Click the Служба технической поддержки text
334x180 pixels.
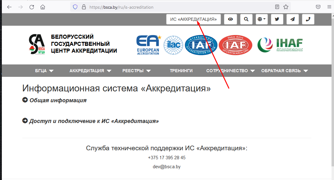[x=167, y=148]
